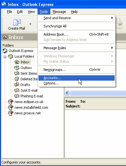Click the Sent Items folder icon
Viewport: 126px width, 166px height.
pyautogui.click(x=17, y=73)
